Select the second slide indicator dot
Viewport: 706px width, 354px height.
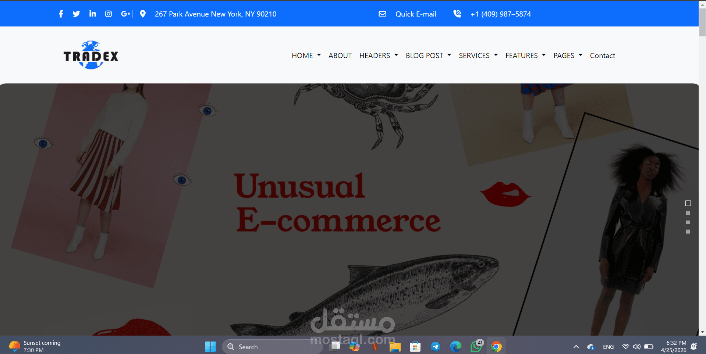[x=688, y=213]
